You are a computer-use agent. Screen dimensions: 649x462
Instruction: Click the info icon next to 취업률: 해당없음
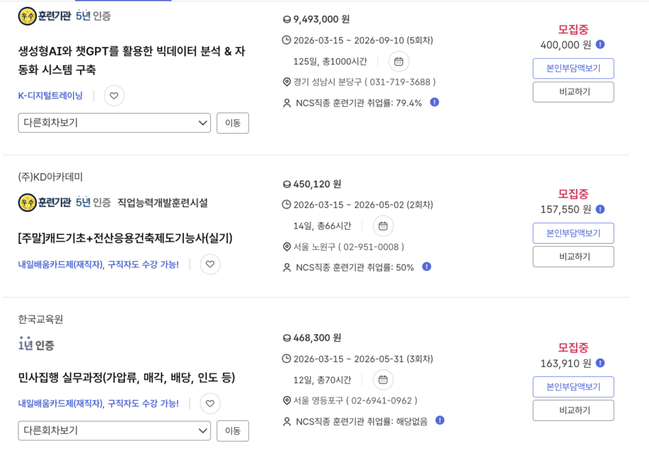439,420
